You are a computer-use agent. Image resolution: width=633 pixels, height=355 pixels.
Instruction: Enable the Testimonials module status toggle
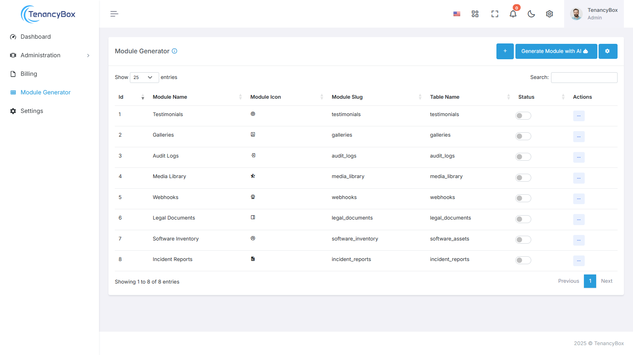click(x=523, y=116)
